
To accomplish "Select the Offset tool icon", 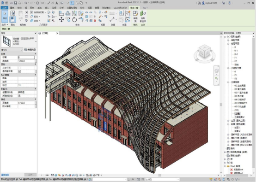I will tap(68, 13).
